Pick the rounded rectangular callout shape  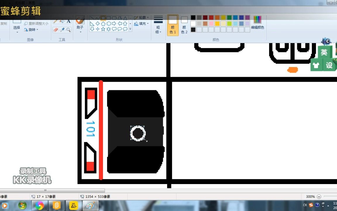point(114,29)
